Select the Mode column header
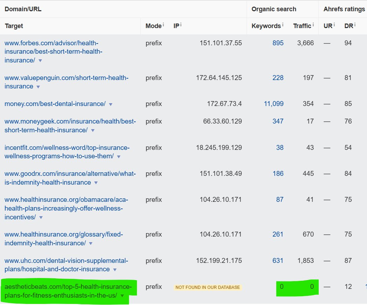 153,26
